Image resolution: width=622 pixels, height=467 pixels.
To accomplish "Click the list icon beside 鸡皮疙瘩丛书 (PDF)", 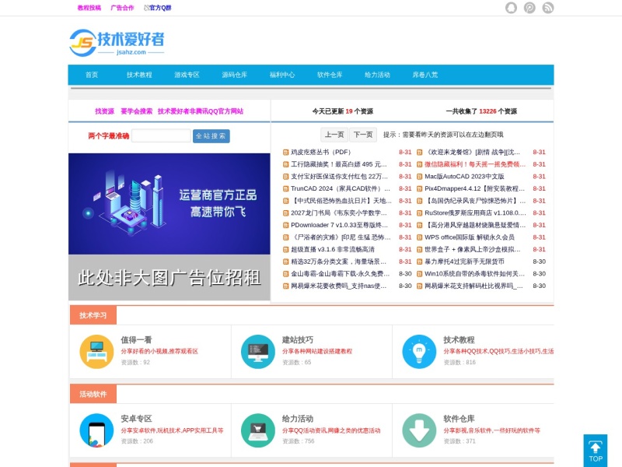I will [x=285, y=152].
